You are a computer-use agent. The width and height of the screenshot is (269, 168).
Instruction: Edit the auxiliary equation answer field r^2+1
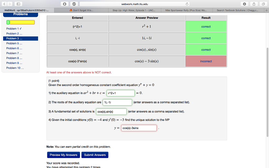click(120, 93)
